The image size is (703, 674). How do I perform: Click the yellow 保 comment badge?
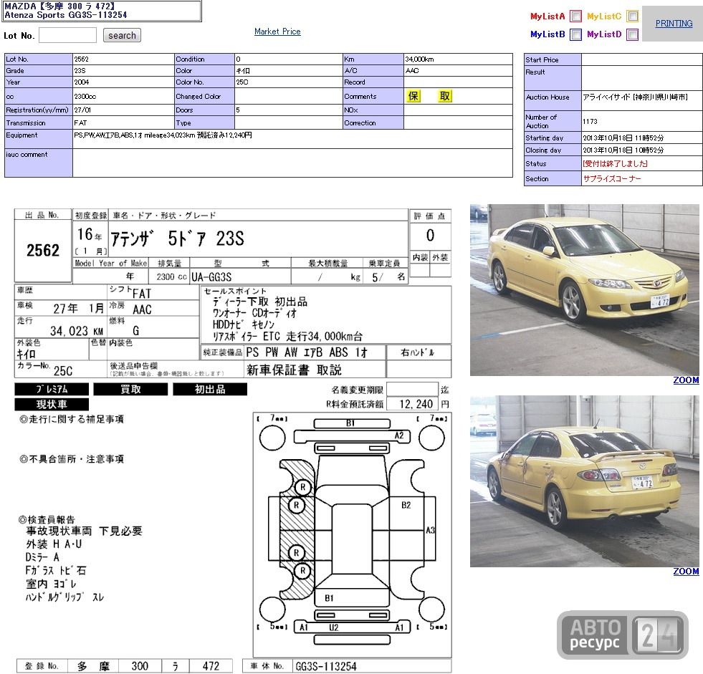(413, 96)
